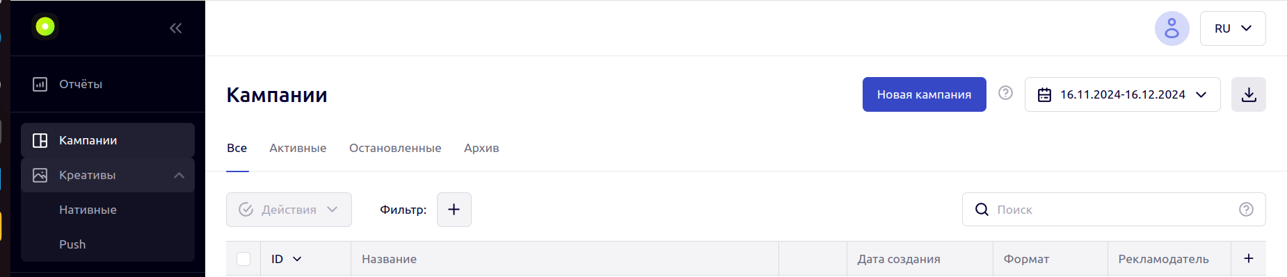Collapse the sidebar with the double-chevron icon
The width and height of the screenshot is (1287, 277).
(x=176, y=28)
